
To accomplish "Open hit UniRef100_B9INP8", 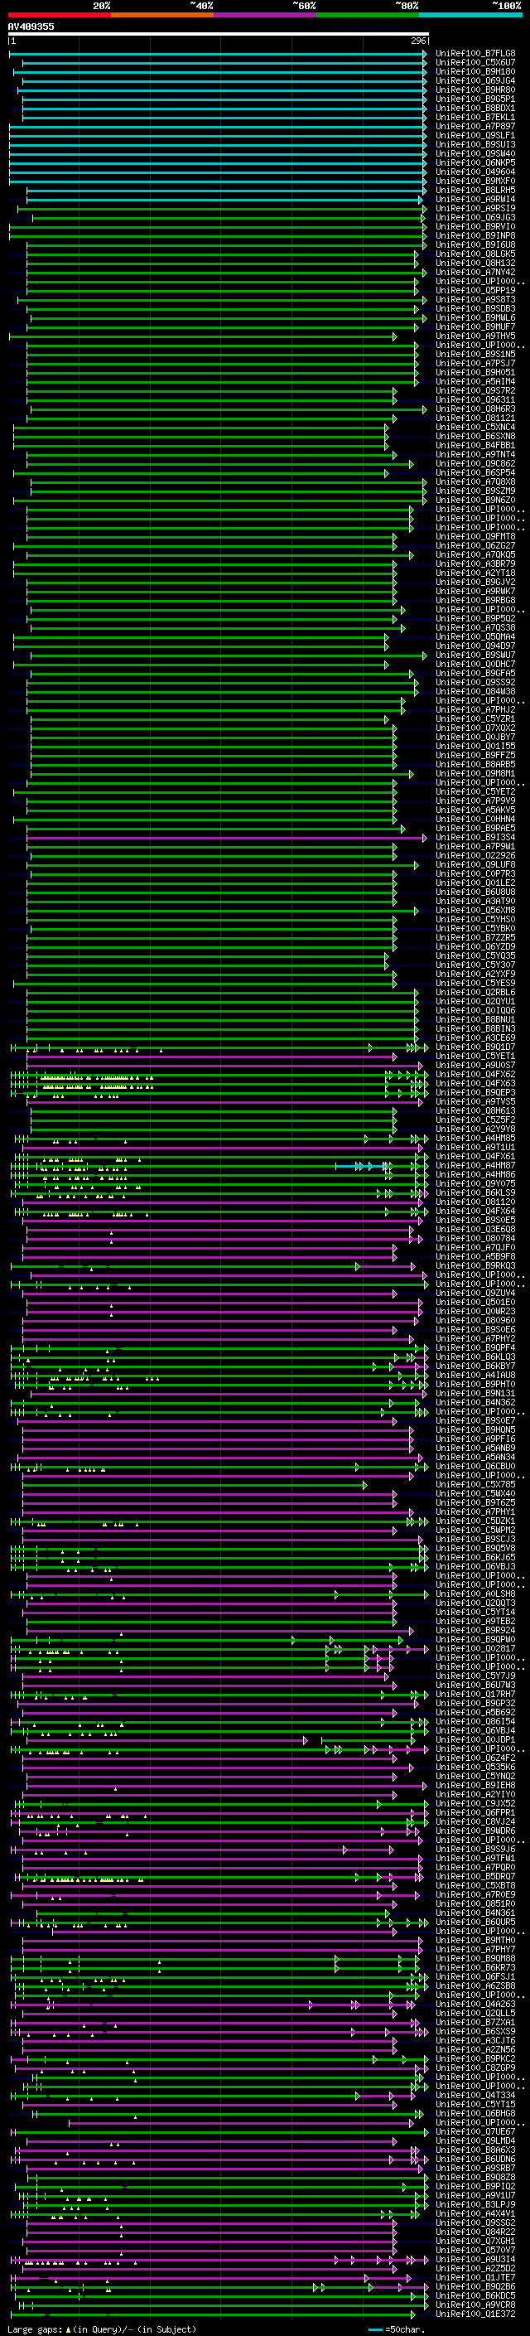I will [475, 236].
